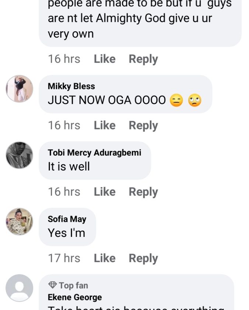Open Mikky Bless's profile name link
This screenshot has height=310, width=249.
(x=71, y=86)
